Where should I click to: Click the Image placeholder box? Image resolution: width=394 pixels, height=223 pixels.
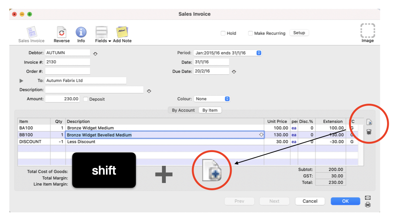coord(368,30)
